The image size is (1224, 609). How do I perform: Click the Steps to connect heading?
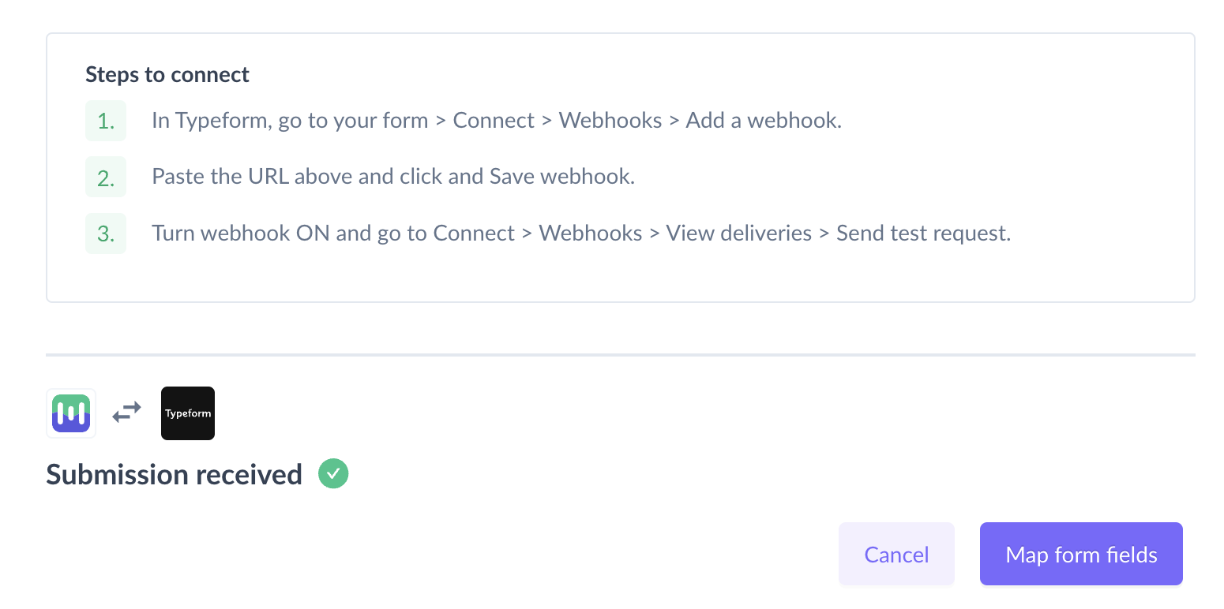pyautogui.click(x=167, y=74)
